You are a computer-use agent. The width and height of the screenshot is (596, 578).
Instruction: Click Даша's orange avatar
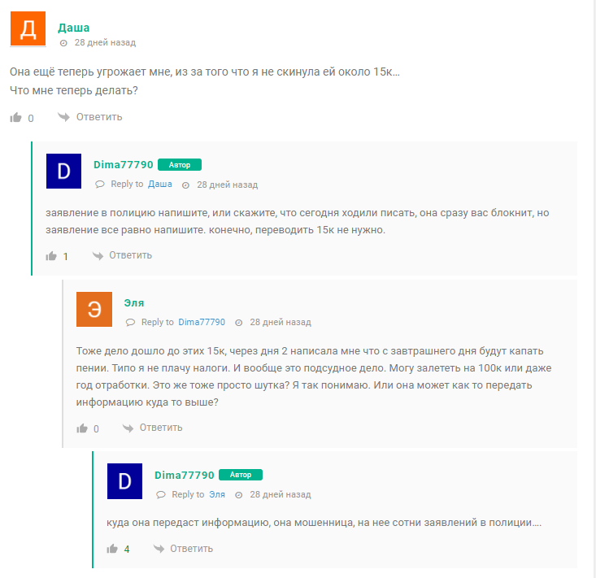point(28,29)
